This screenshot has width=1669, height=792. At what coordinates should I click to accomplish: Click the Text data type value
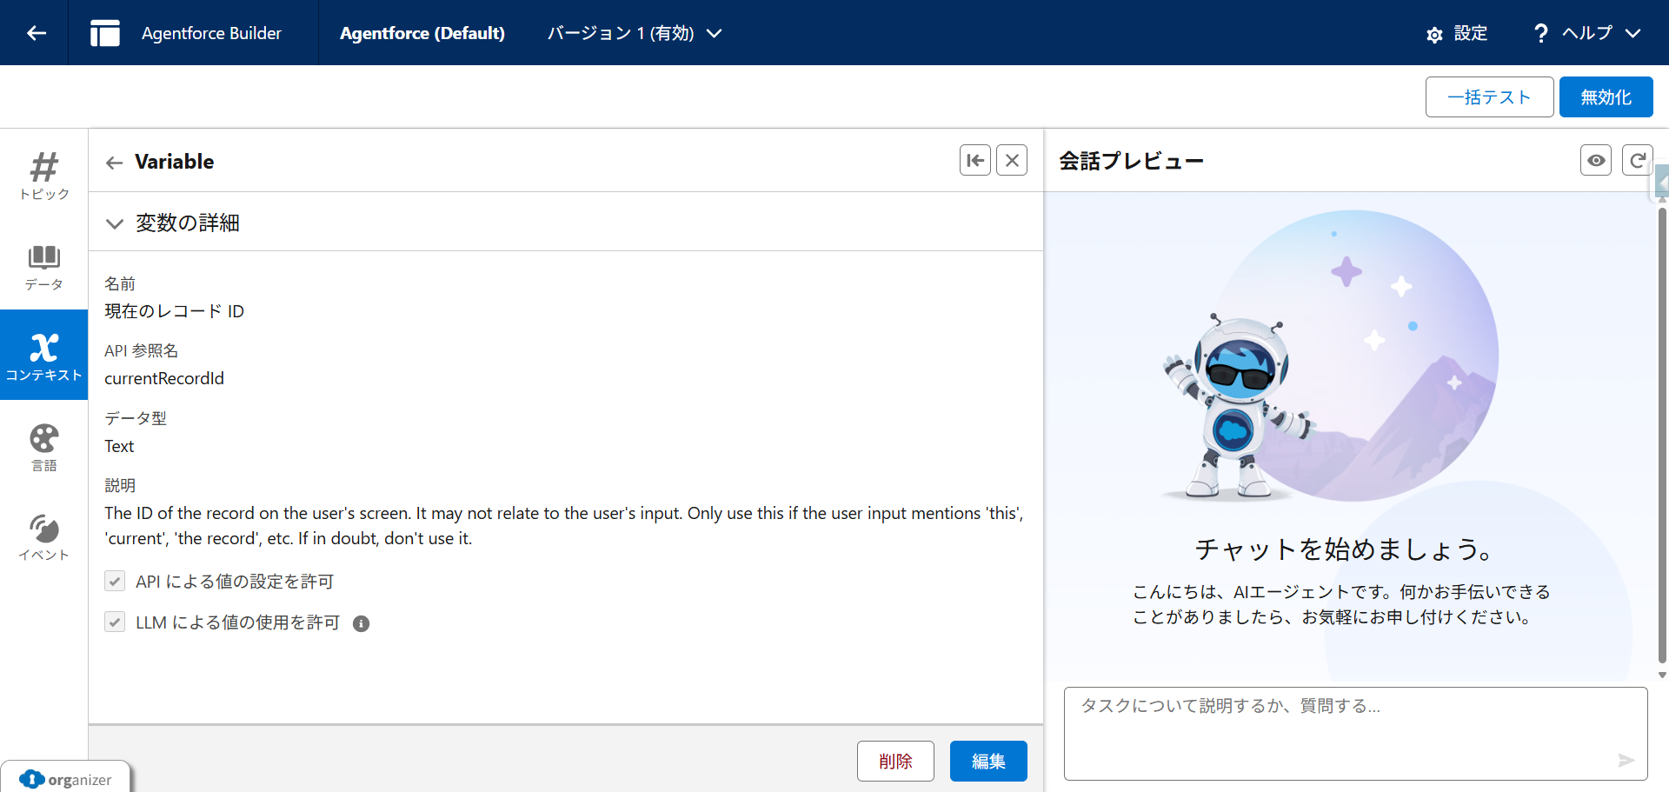119,446
